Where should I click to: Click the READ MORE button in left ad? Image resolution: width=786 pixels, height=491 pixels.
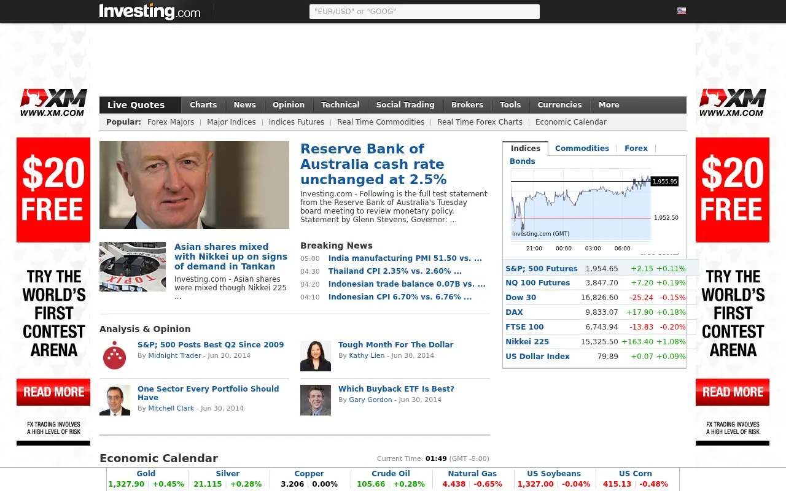click(53, 392)
